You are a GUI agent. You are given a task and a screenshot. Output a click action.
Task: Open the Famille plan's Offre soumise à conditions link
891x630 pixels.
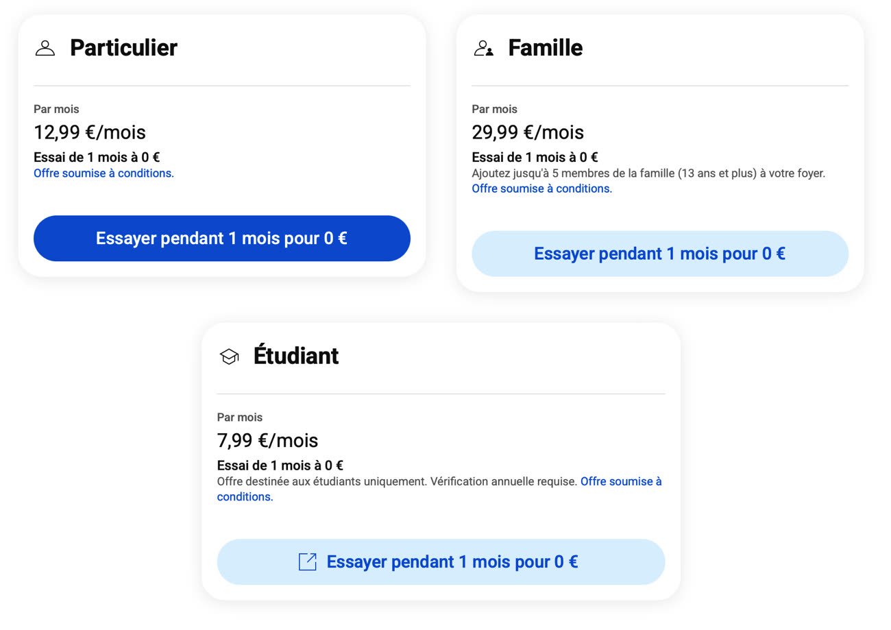tap(542, 189)
